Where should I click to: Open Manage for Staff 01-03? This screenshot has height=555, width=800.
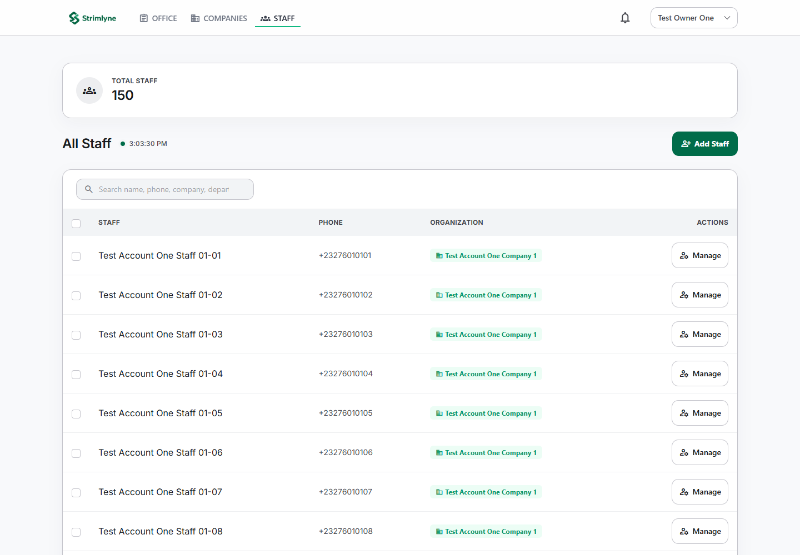tap(700, 334)
